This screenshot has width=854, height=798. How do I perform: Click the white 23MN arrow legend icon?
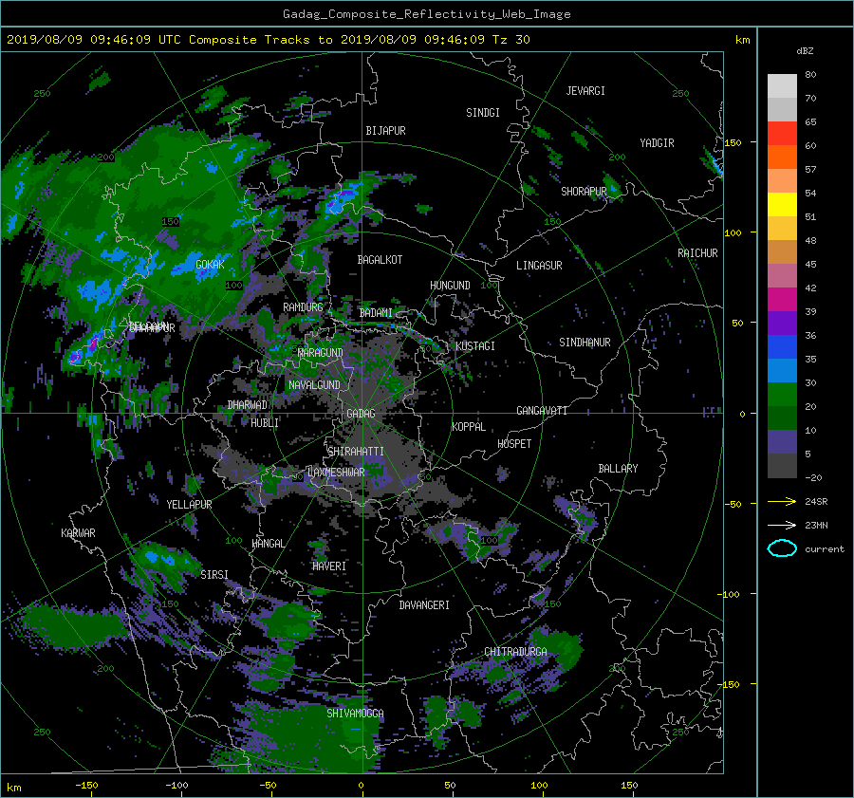pos(782,525)
